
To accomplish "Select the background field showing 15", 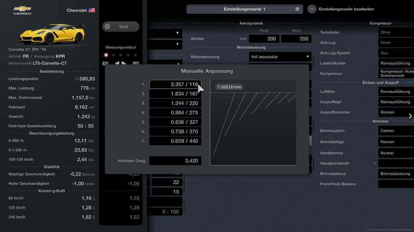I will point(167,192).
